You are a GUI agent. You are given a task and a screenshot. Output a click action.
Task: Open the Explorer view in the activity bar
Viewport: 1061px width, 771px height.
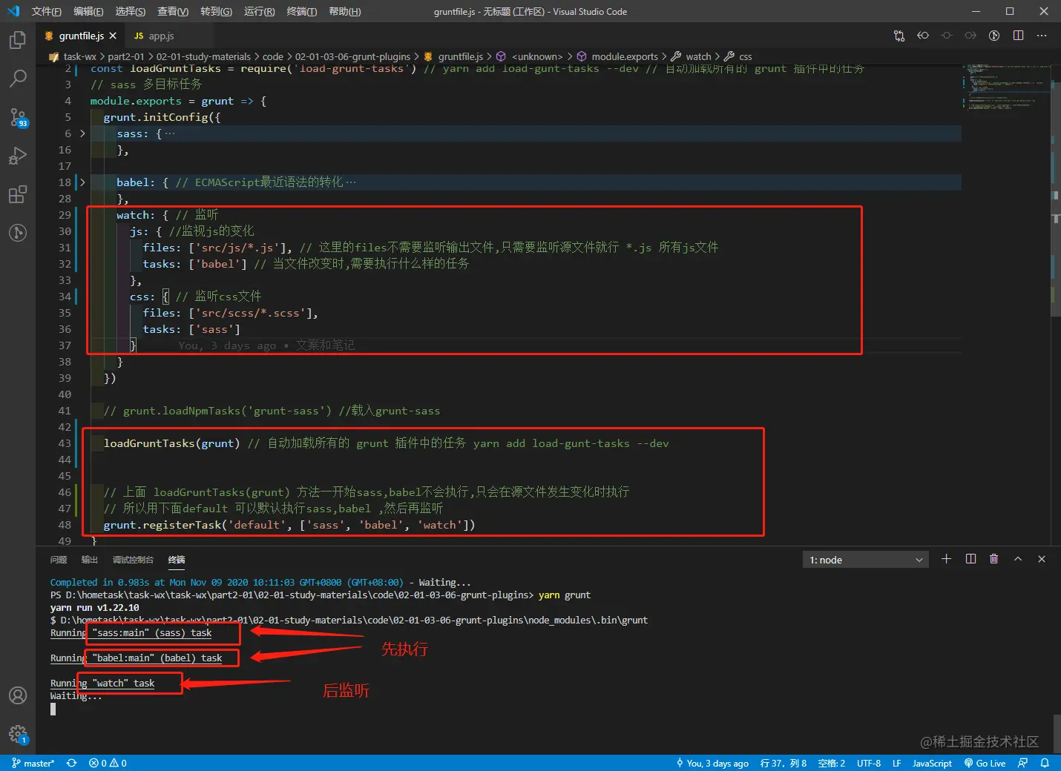pyautogui.click(x=18, y=39)
